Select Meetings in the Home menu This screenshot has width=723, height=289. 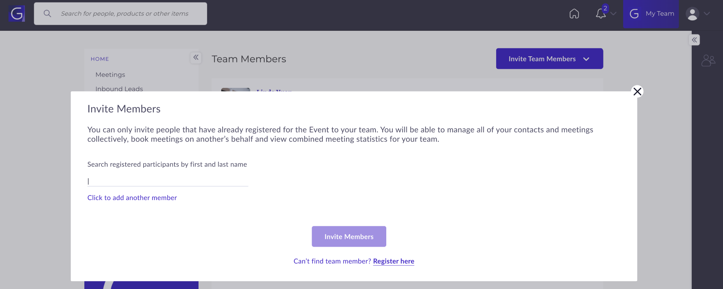110,75
